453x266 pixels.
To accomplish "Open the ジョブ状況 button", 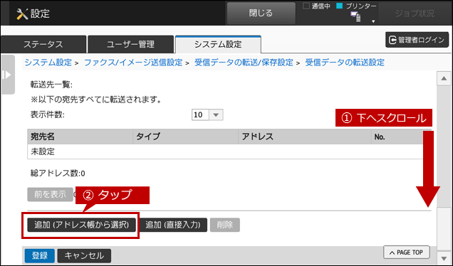I will 415,14.
